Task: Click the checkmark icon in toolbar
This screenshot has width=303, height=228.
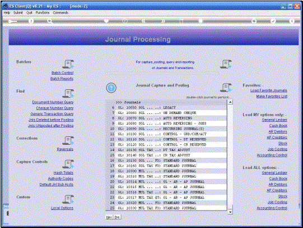Action: [273, 21]
